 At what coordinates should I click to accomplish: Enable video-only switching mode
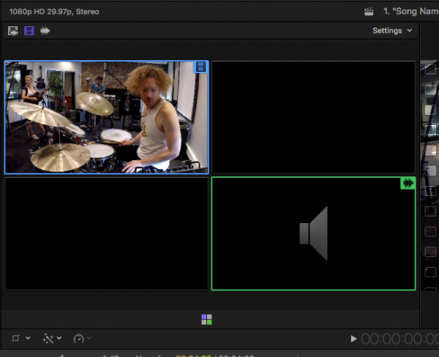[x=29, y=31]
